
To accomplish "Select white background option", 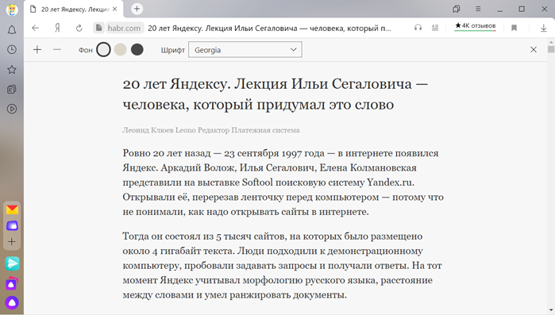I will (103, 50).
